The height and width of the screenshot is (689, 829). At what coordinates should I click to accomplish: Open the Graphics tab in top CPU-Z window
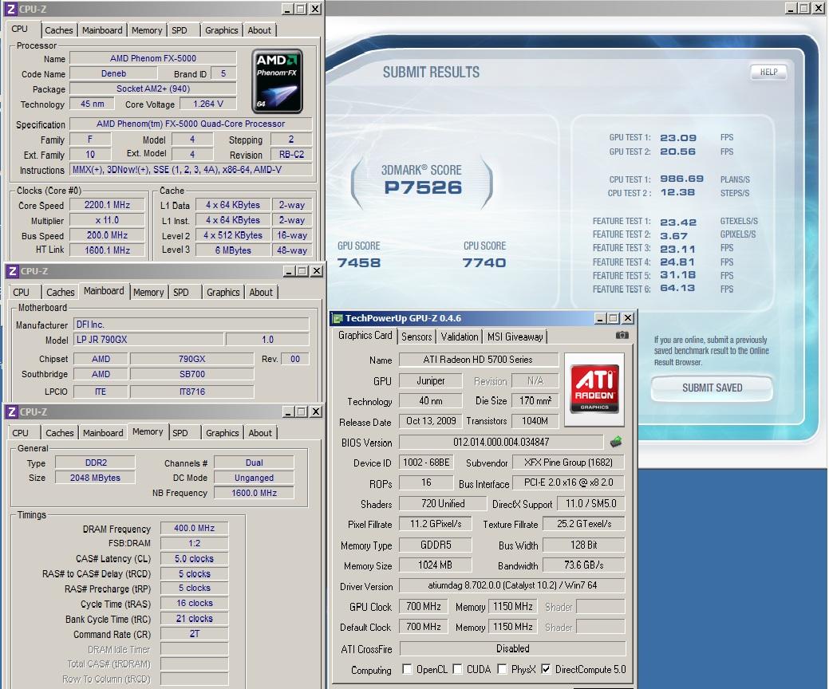[x=222, y=30]
